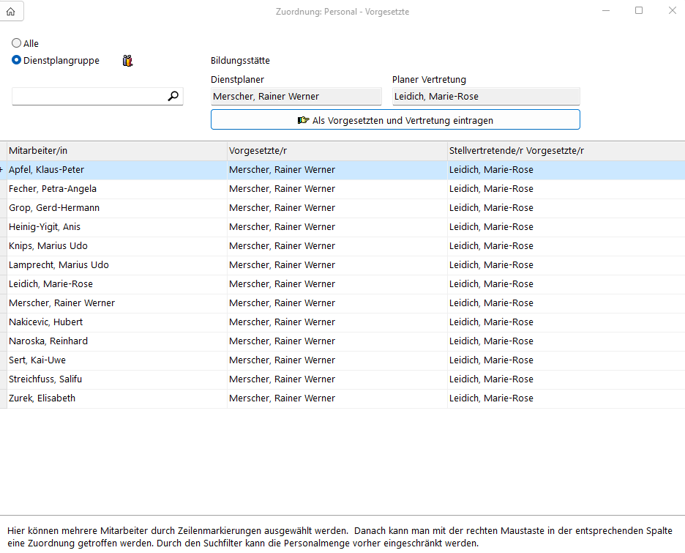Select the row for Fecher, Petra-Angela
685x553 pixels.
point(110,188)
